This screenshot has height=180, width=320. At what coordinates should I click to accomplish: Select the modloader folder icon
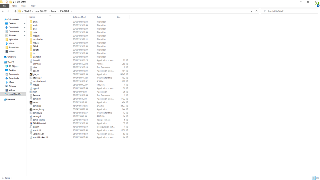click(x=31, y=39)
